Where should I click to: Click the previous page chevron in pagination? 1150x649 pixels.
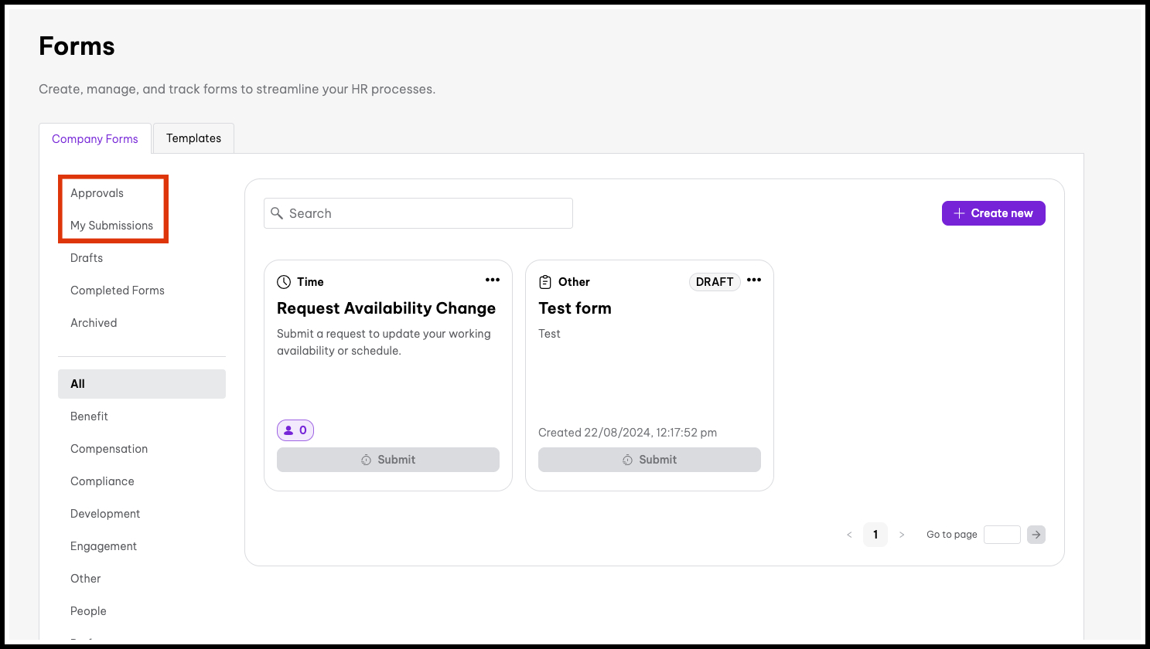click(849, 534)
